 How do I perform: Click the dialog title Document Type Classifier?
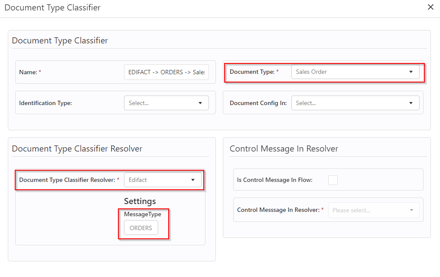click(x=52, y=8)
